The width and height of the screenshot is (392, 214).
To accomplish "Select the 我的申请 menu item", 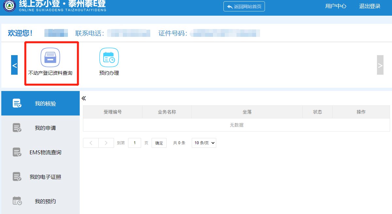I will point(45,128).
